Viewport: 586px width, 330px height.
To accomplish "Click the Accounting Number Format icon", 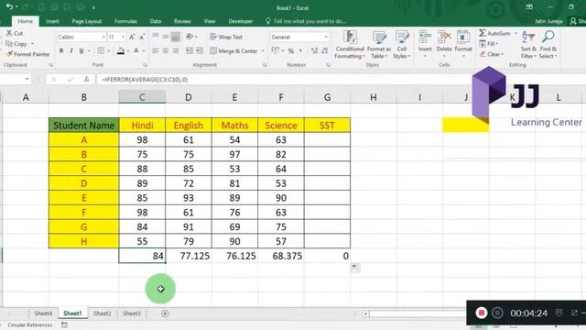I will coord(276,50).
